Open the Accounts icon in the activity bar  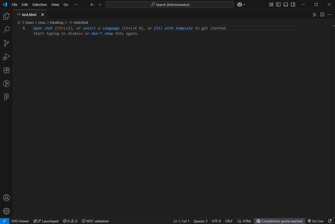pos(6,197)
